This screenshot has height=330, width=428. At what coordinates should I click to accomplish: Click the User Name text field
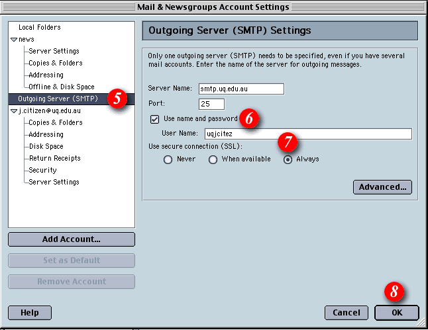click(x=307, y=134)
